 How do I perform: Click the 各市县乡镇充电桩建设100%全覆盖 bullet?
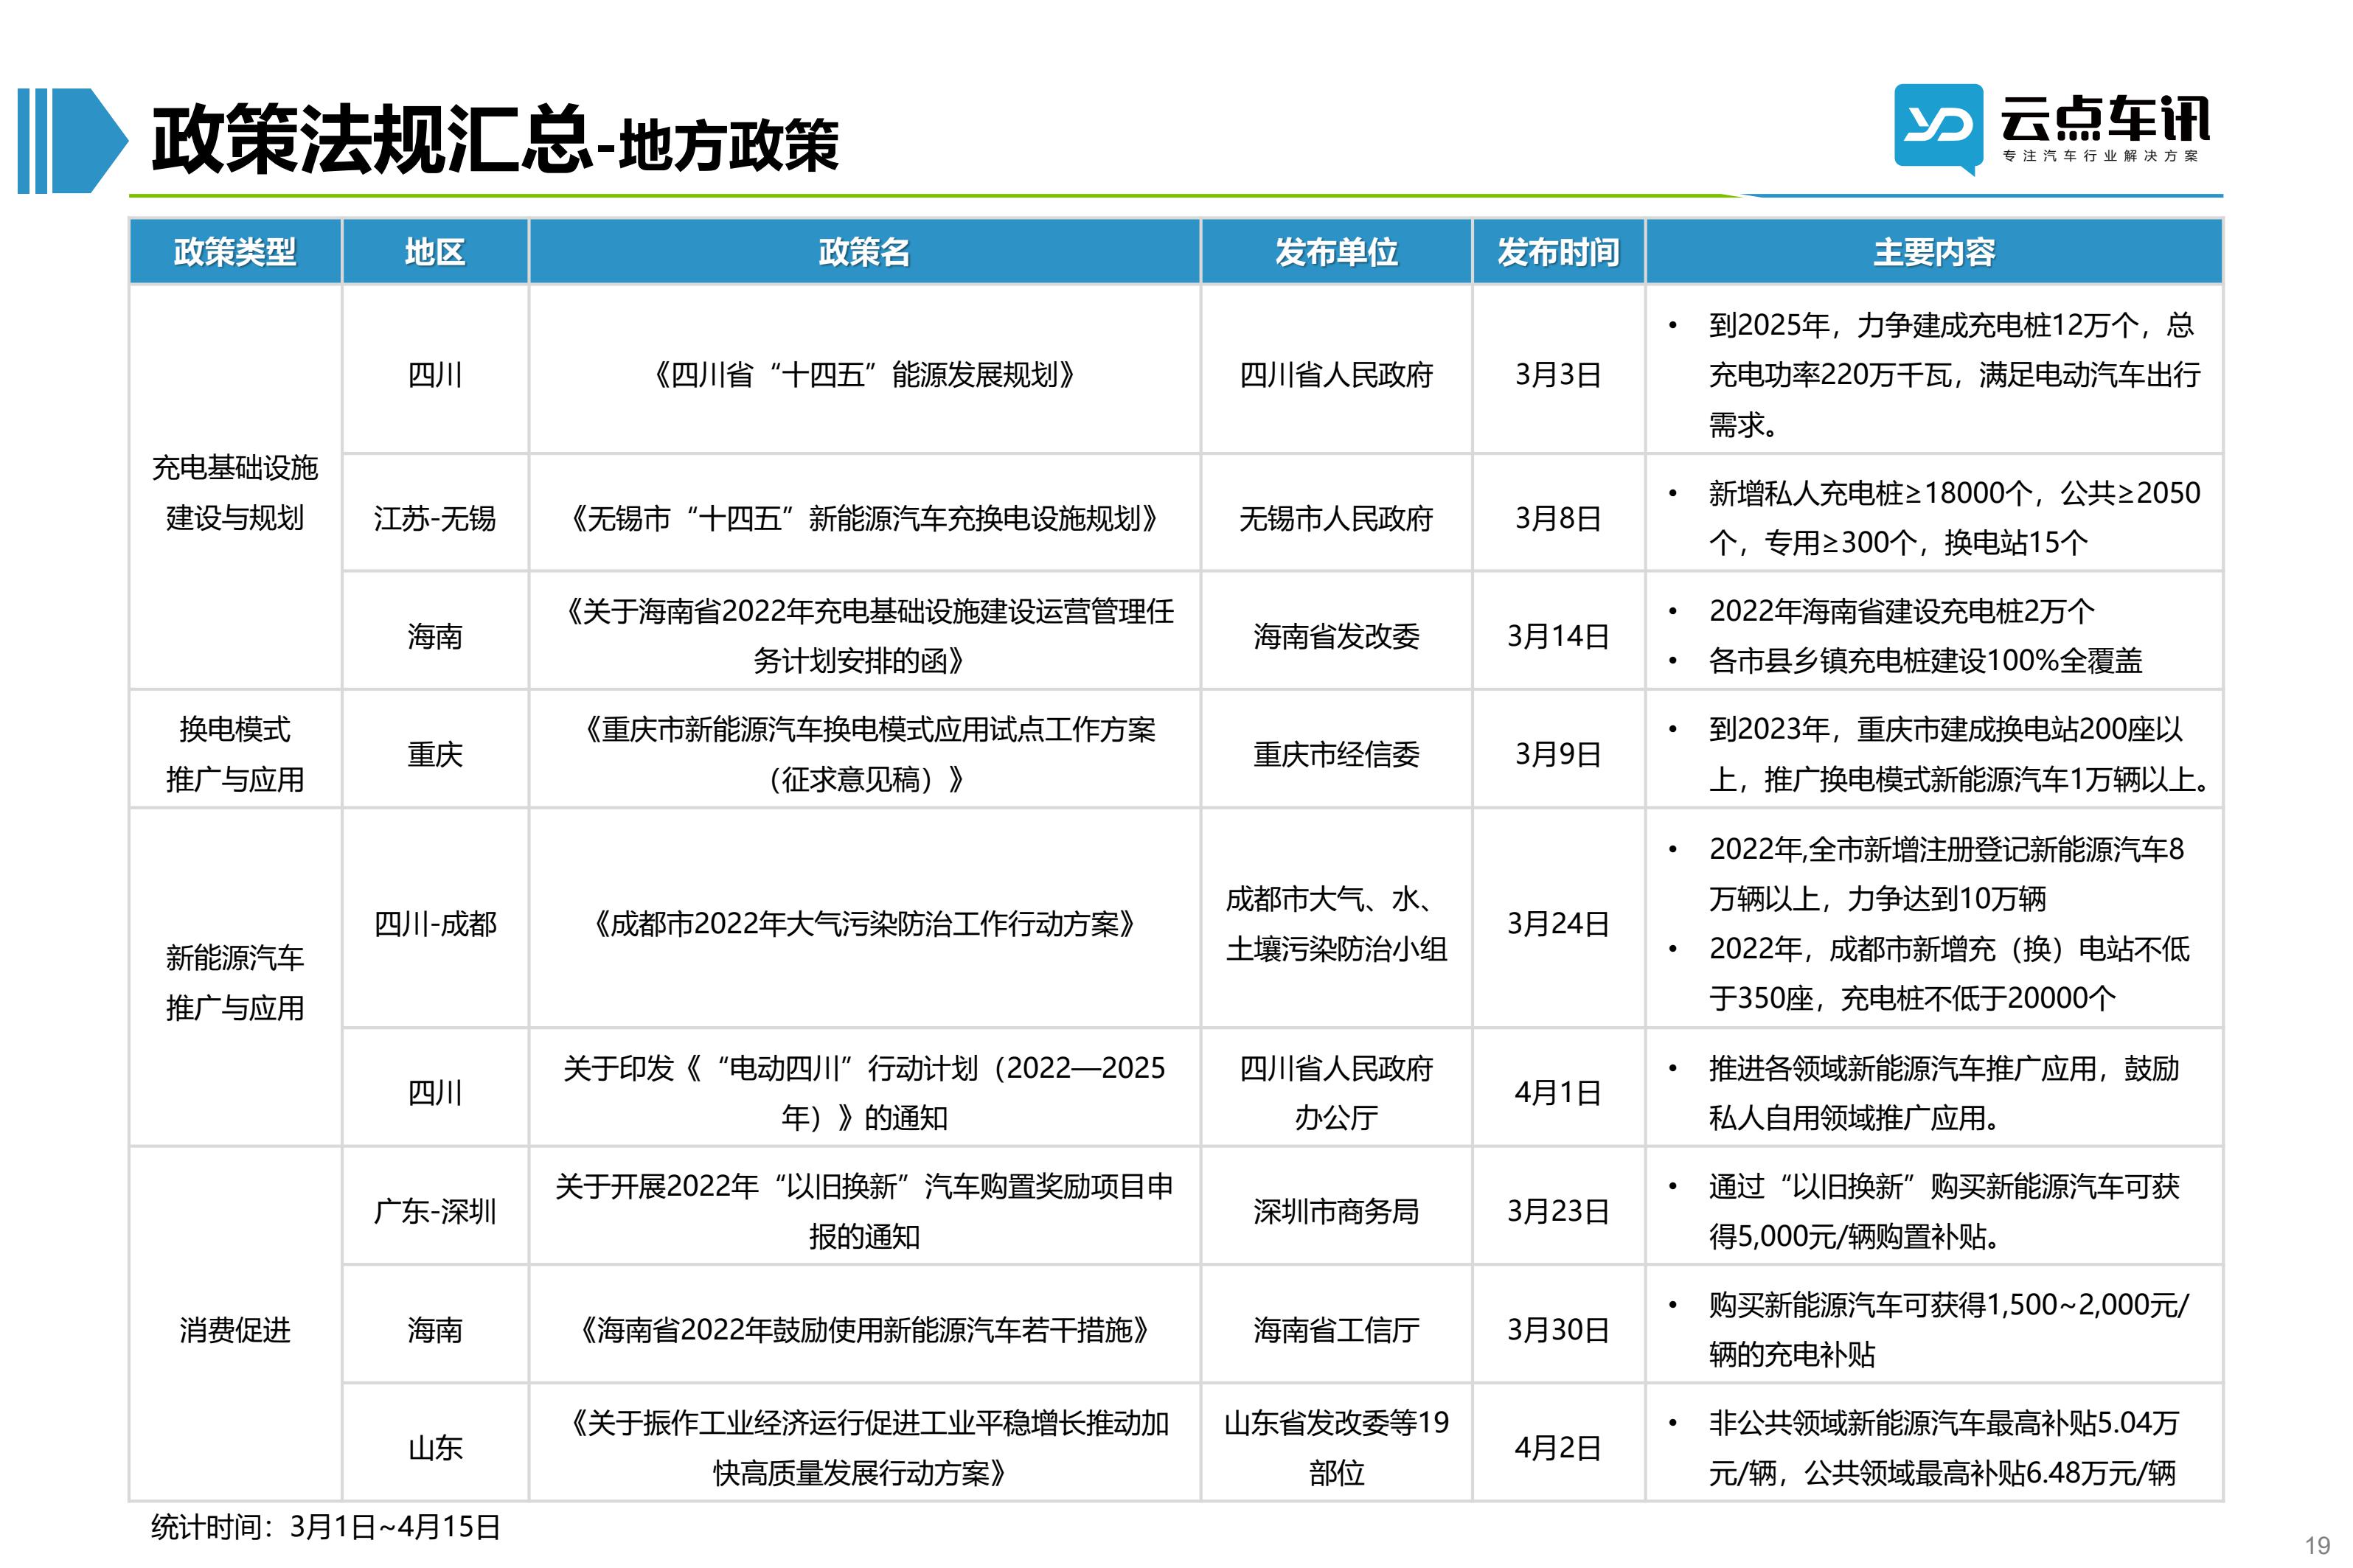tap(1925, 661)
